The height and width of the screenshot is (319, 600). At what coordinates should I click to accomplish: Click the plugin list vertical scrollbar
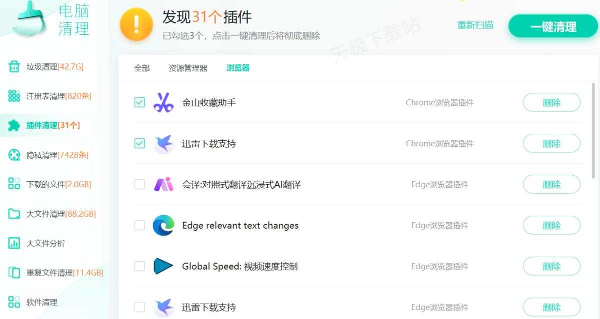click(x=593, y=131)
